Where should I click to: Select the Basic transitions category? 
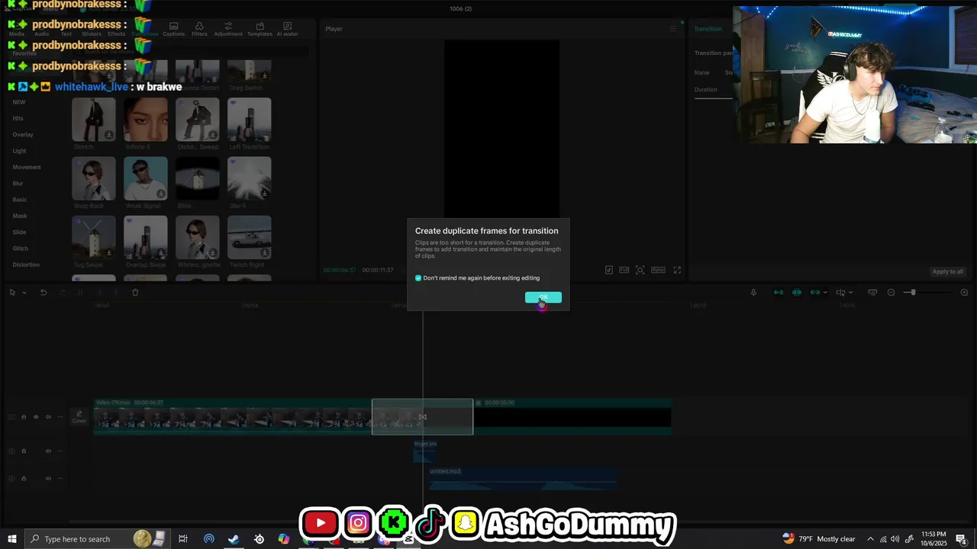[20, 200]
